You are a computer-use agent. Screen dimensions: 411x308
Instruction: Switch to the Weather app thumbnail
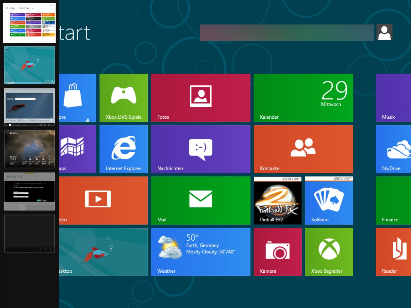click(x=30, y=149)
